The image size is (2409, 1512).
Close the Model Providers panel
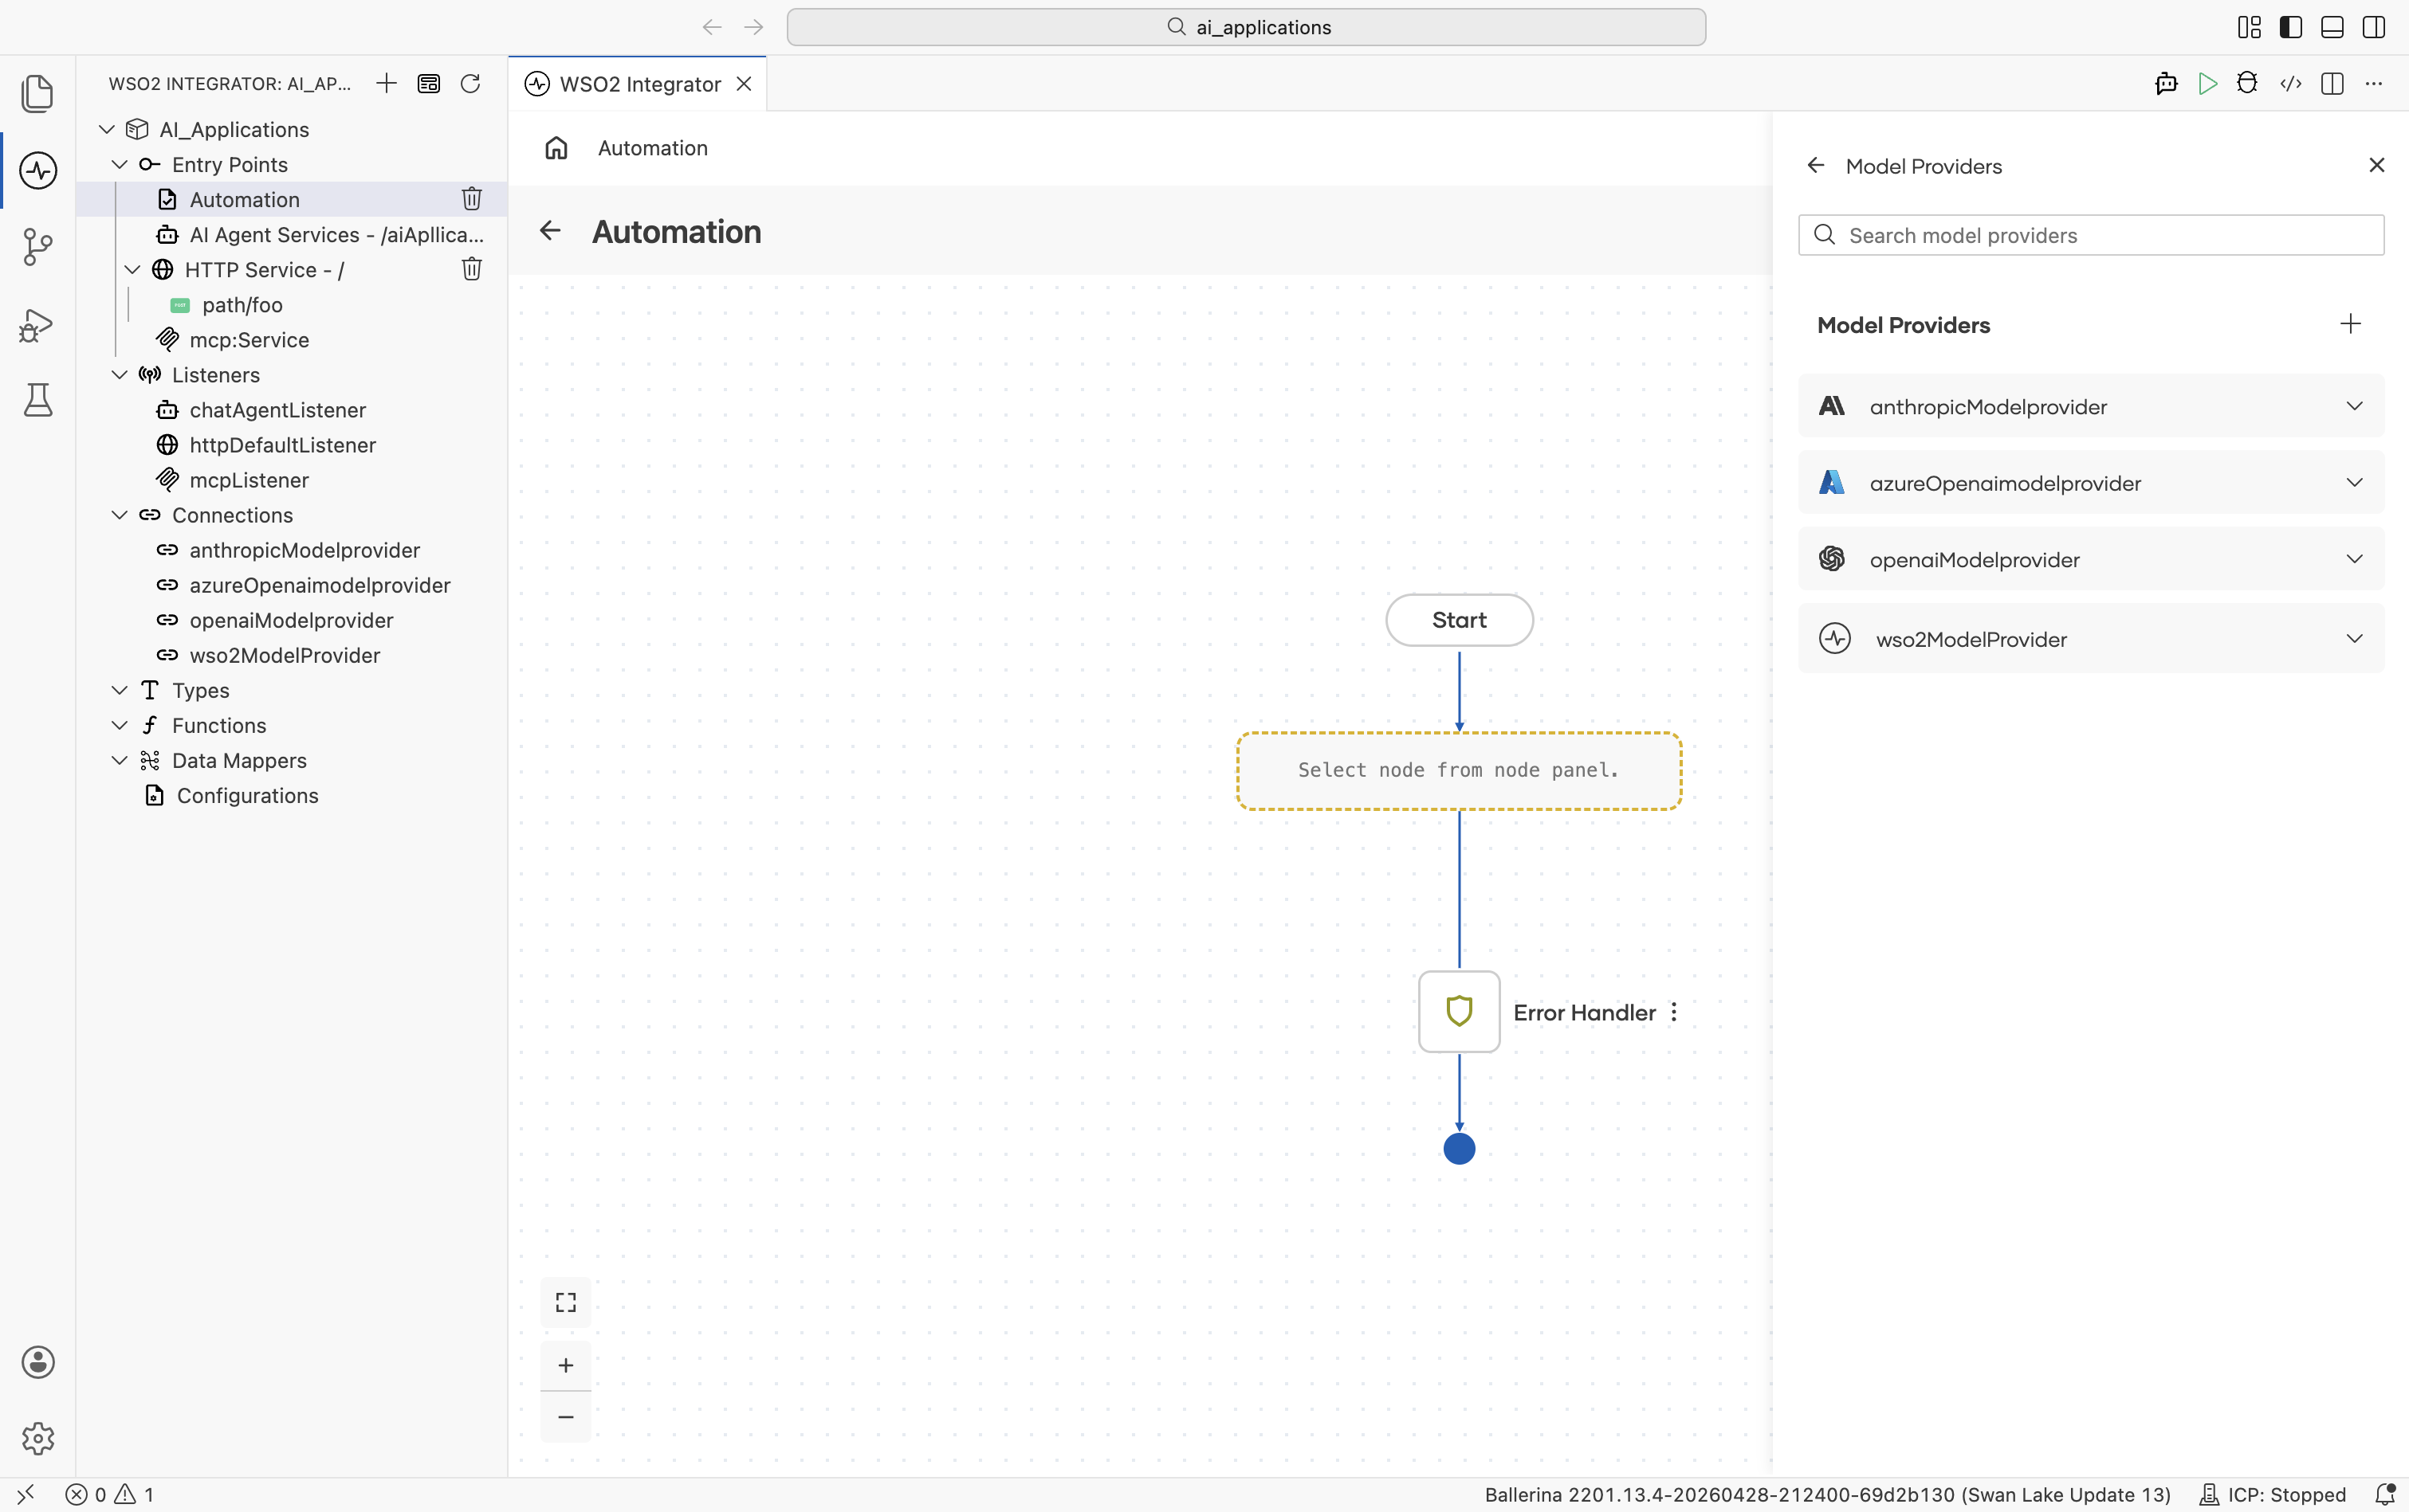coord(2377,165)
